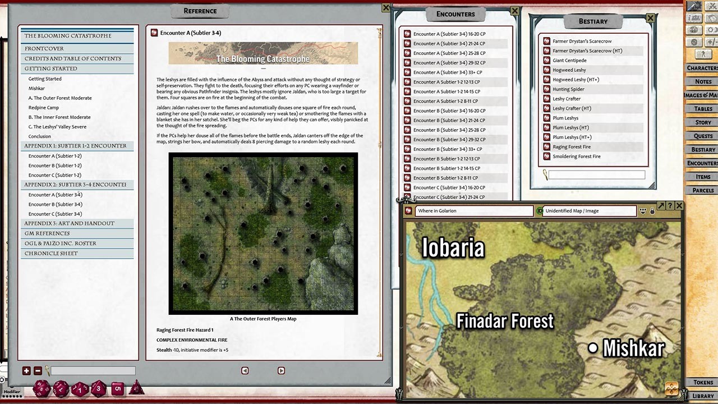Viewport: 718px width, 404px height.
Task: Toggle the lock icon on the map window
Action: [x=652, y=211]
